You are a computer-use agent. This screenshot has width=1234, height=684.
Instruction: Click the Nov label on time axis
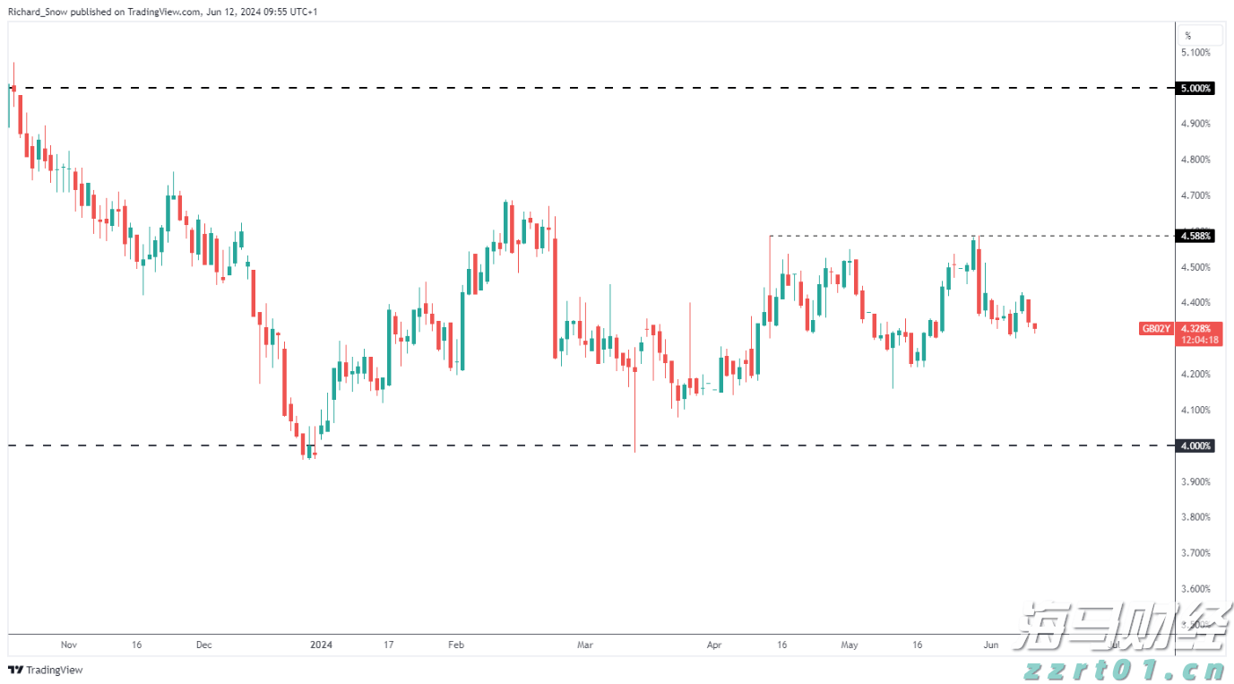(69, 645)
